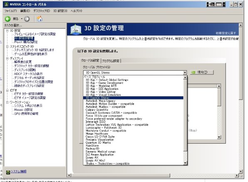Collapse the ワークステーション tree node
The height and width of the screenshot is (182, 248).
click(x=7, y=102)
